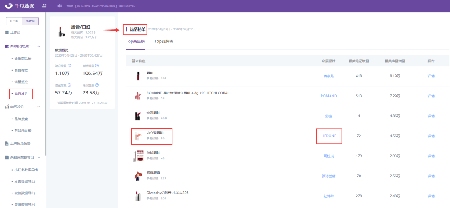
Task: Click the 相关声量增量 column header
Action: [x=395, y=61]
